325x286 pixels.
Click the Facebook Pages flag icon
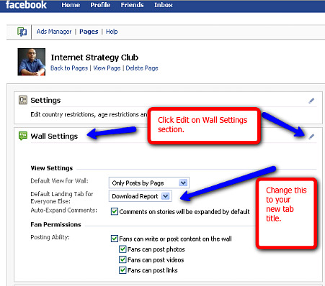22,32
